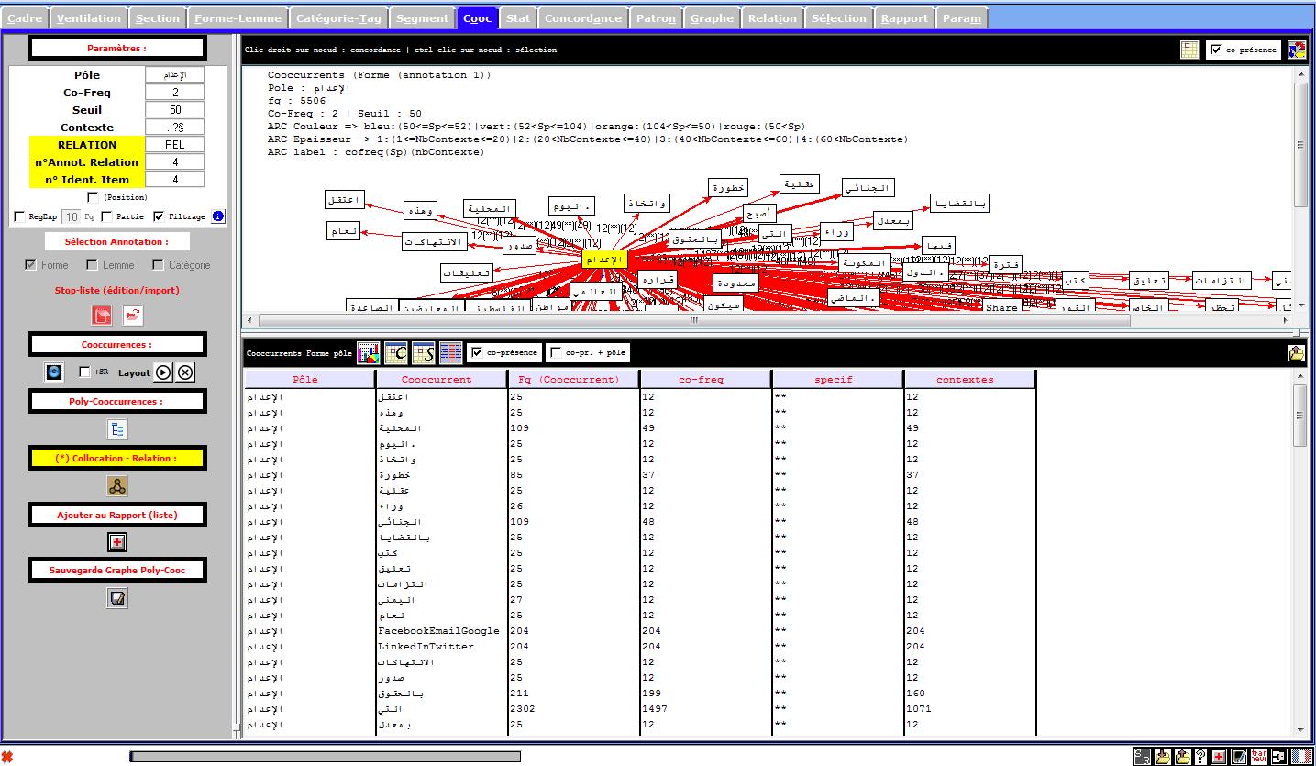1316x766 pixels.
Task: Toggle the Forme annotation checkbox
Action: pyautogui.click(x=31, y=265)
